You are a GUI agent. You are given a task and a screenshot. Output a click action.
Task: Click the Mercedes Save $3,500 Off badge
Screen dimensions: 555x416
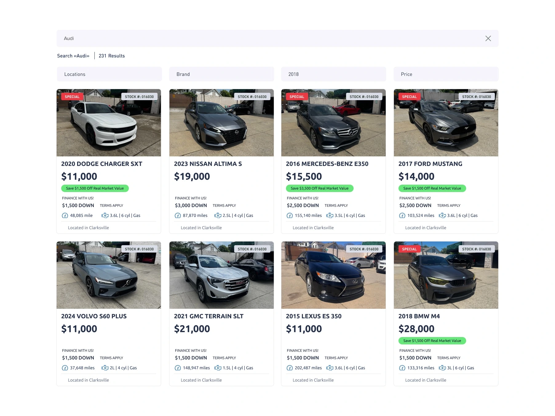point(319,188)
